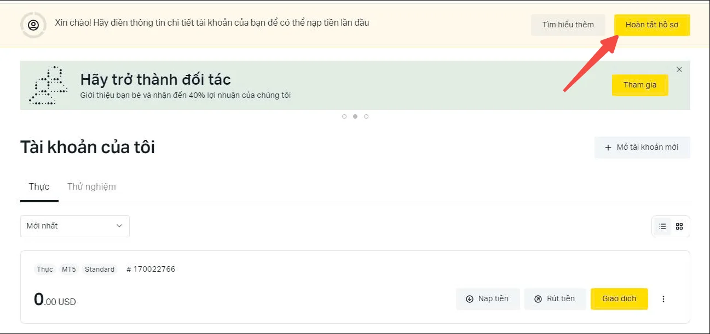Viewport: 710px width, 334px height.
Task: Select the third carousel dot indicator
Action: point(366,116)
